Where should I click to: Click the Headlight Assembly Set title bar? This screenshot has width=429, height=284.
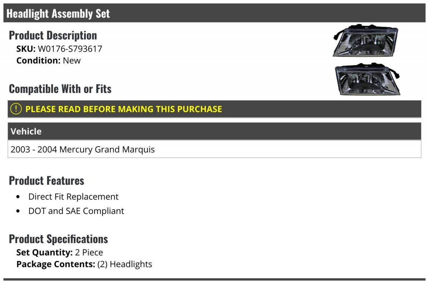[x=214, y=13]
